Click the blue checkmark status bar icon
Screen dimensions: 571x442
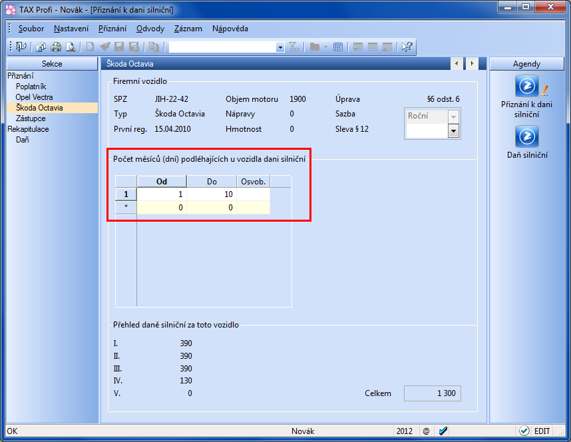pos(443,431)
